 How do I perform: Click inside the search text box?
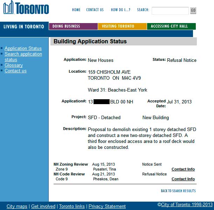[x=170, y=11]
